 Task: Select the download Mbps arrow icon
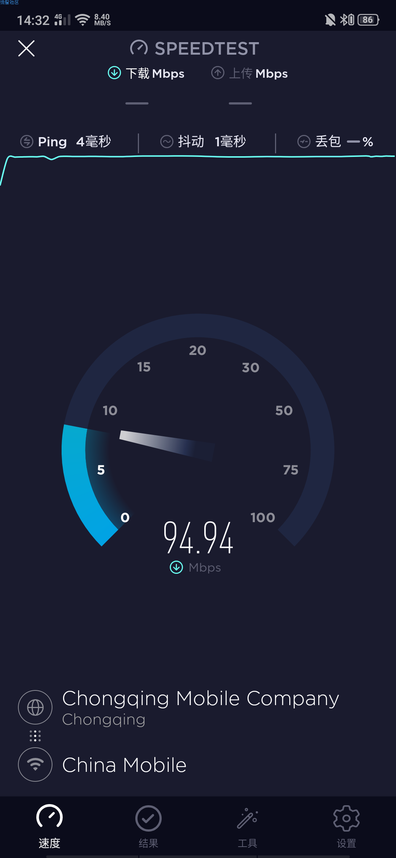click(x=114, y=73)
